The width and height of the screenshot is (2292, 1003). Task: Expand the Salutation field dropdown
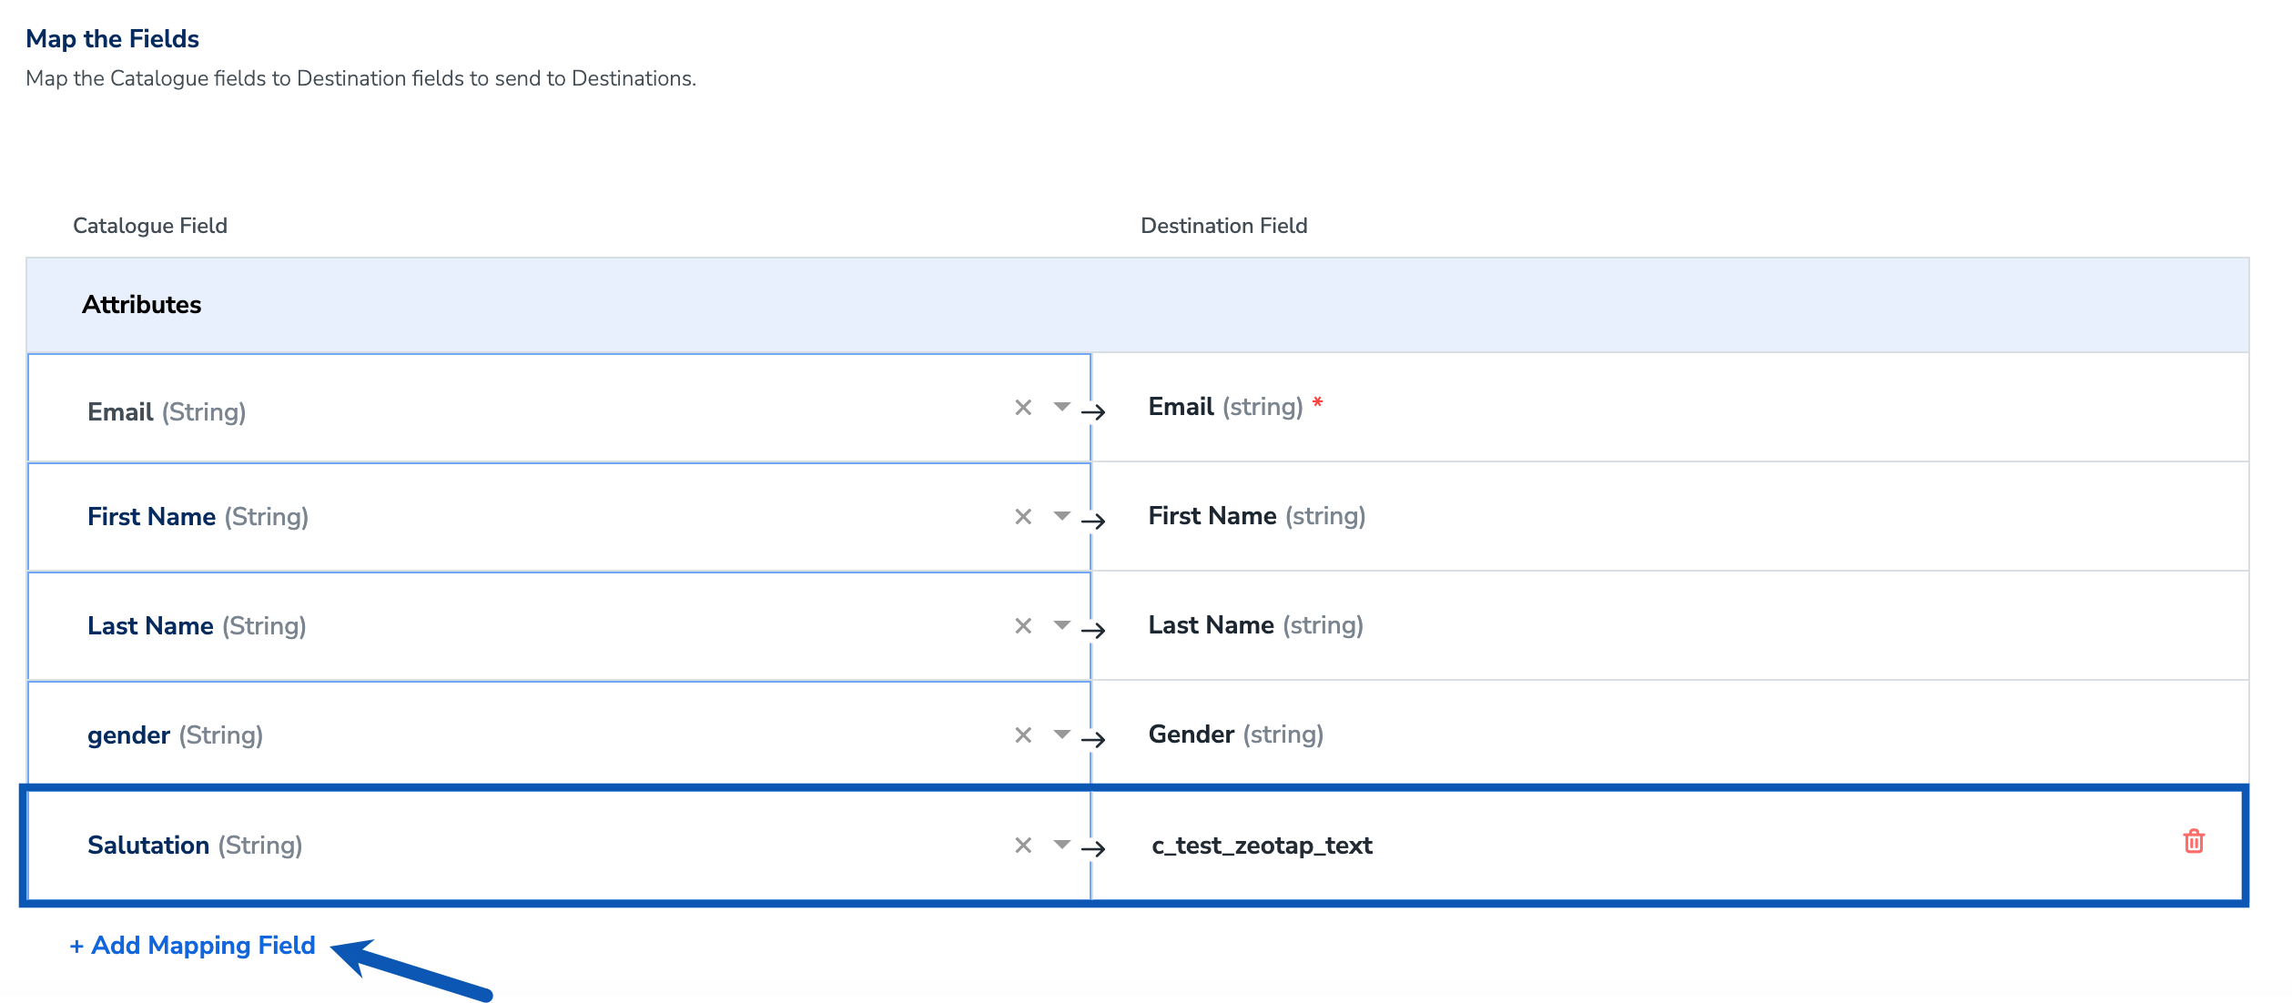point(1061,845)
